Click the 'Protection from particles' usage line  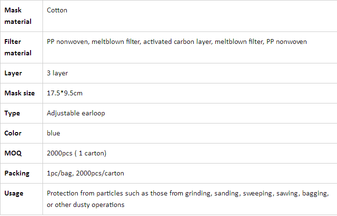pos(188,194)
